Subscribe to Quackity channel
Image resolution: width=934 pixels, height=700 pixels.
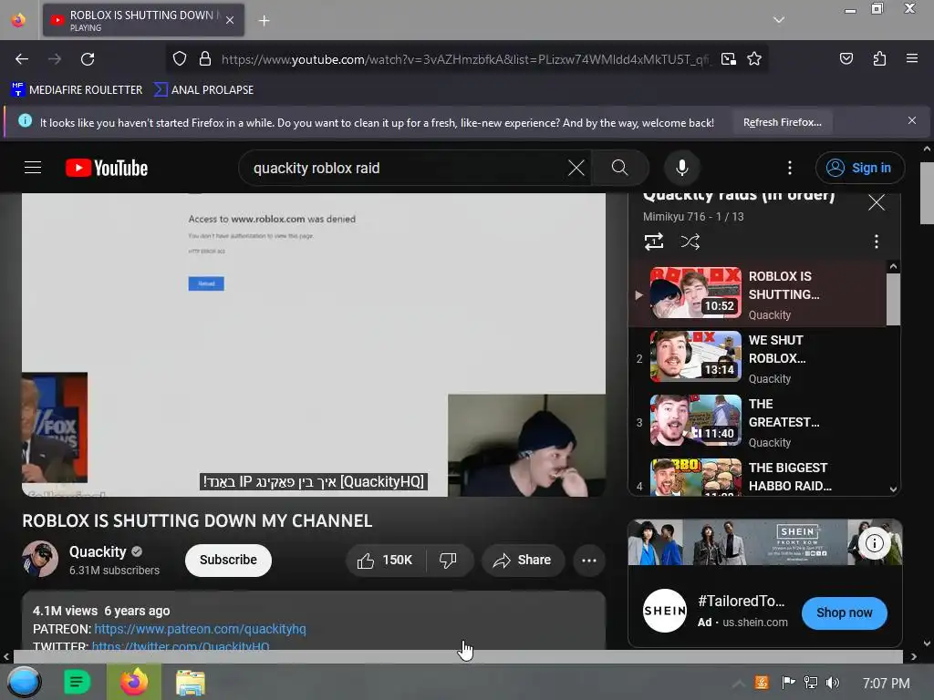[x=228, y=561]
